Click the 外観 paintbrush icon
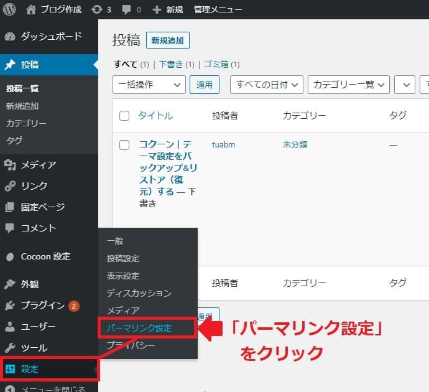 (x=10, y=284)
